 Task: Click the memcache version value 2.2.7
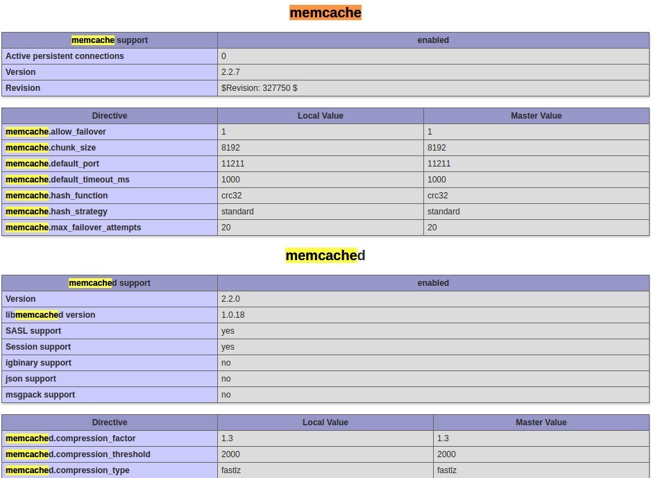[230, 72]
